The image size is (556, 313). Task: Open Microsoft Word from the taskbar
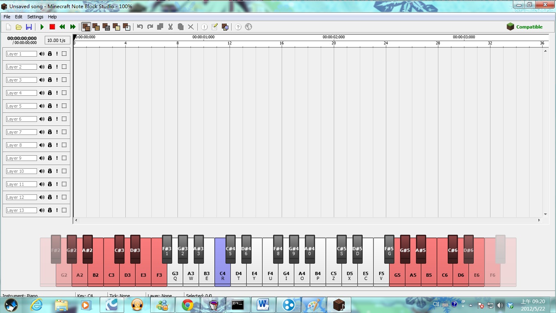(x=263, y=305)
